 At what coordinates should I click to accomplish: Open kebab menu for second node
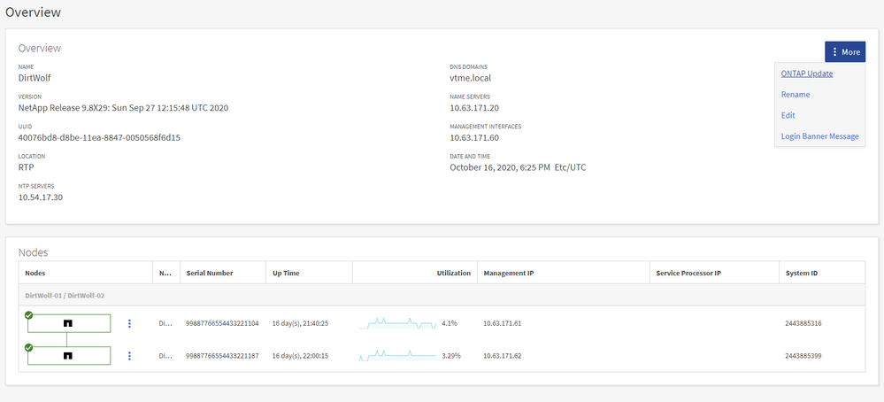(129, 356)
